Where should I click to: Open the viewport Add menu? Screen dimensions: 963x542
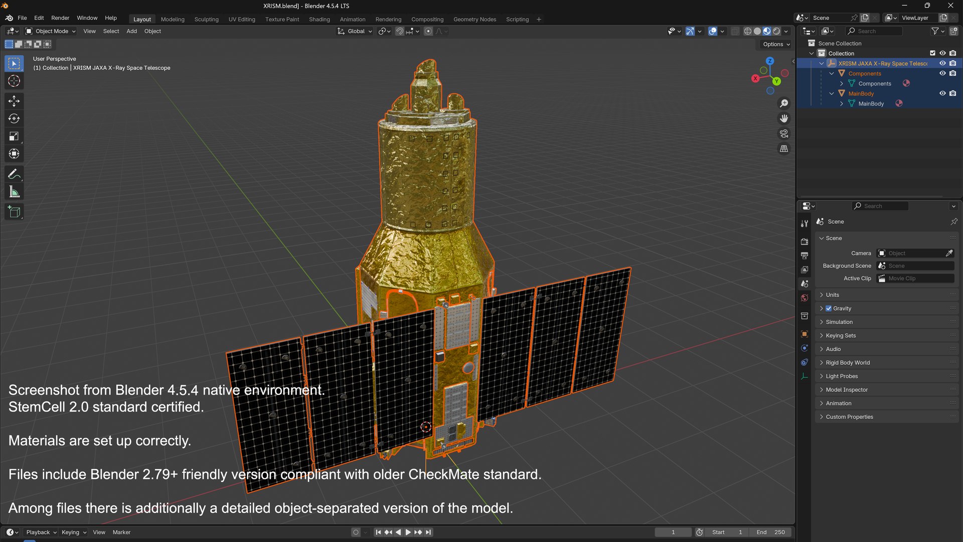pos(131,31)
